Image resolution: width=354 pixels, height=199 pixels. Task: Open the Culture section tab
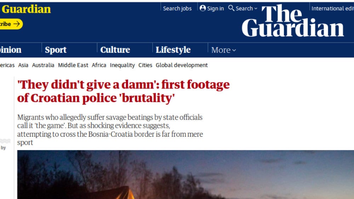pos(115,50)
